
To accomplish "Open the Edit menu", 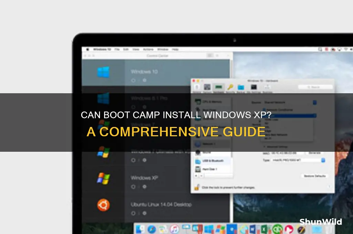I will pyautogui.click(x=126, y=49).
